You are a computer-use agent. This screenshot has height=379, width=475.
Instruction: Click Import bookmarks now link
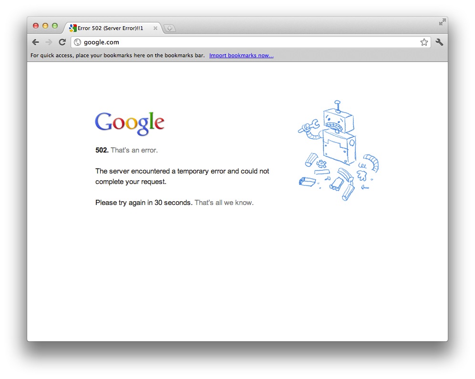241,55
